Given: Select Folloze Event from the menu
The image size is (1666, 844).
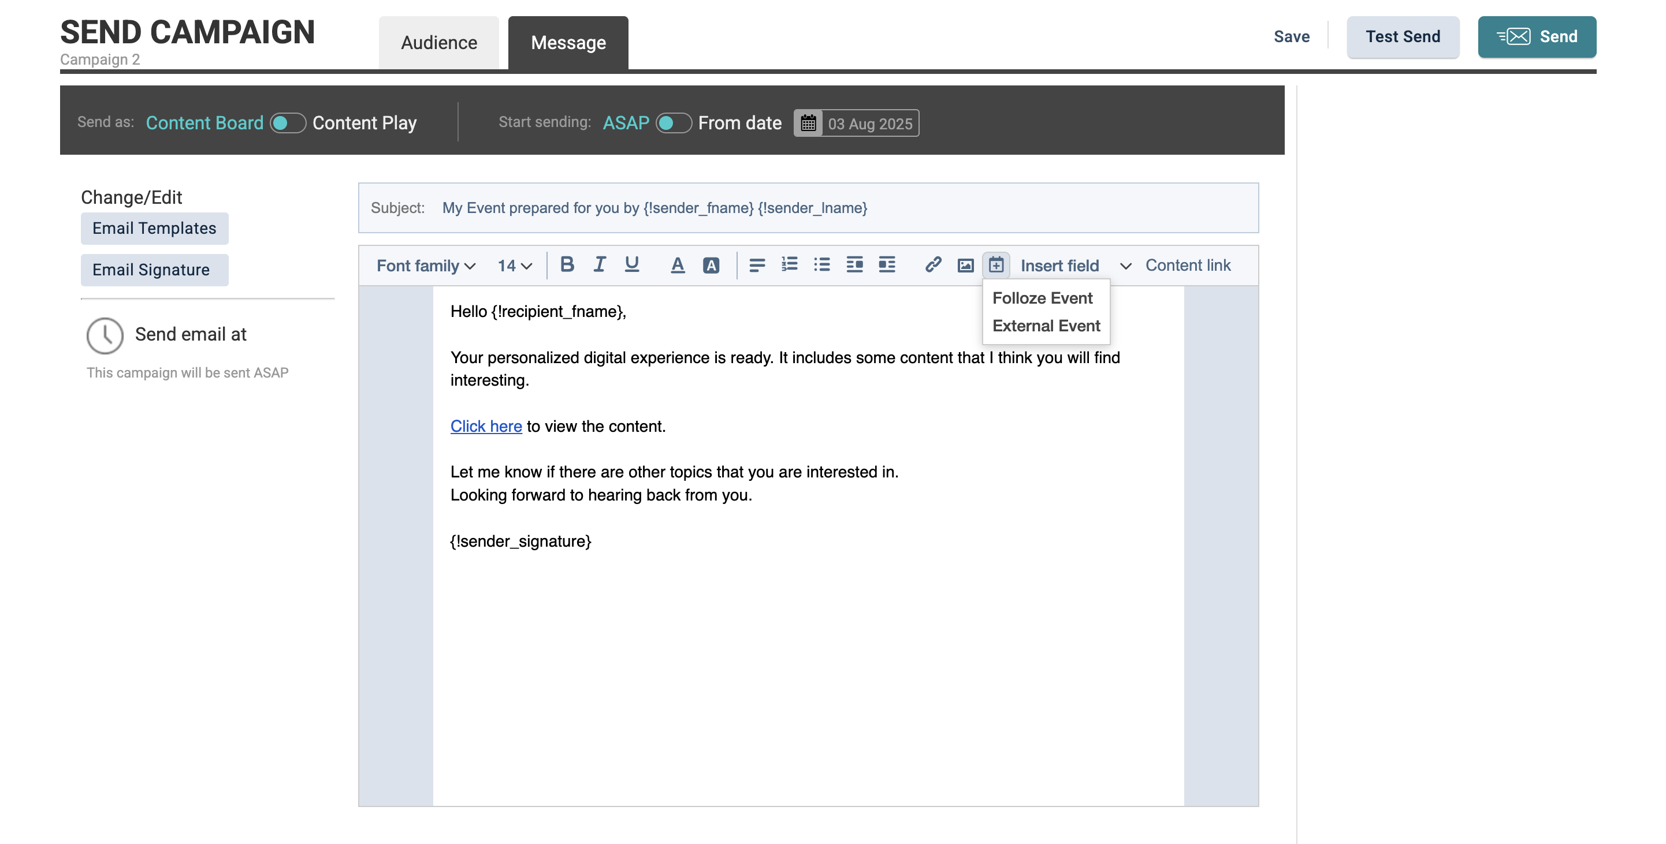Looking at the screenshot, I should pyautogui.click(x=1042, y=298).
